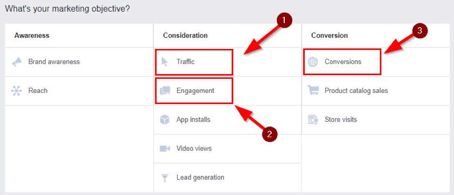Click the Reach network icon
This screenshot has height=195, width=454.
point(16,91)
